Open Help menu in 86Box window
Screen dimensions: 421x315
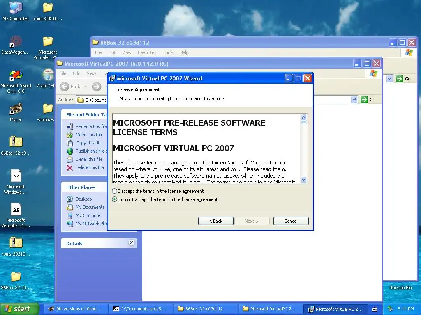click(x=184, y=52)
